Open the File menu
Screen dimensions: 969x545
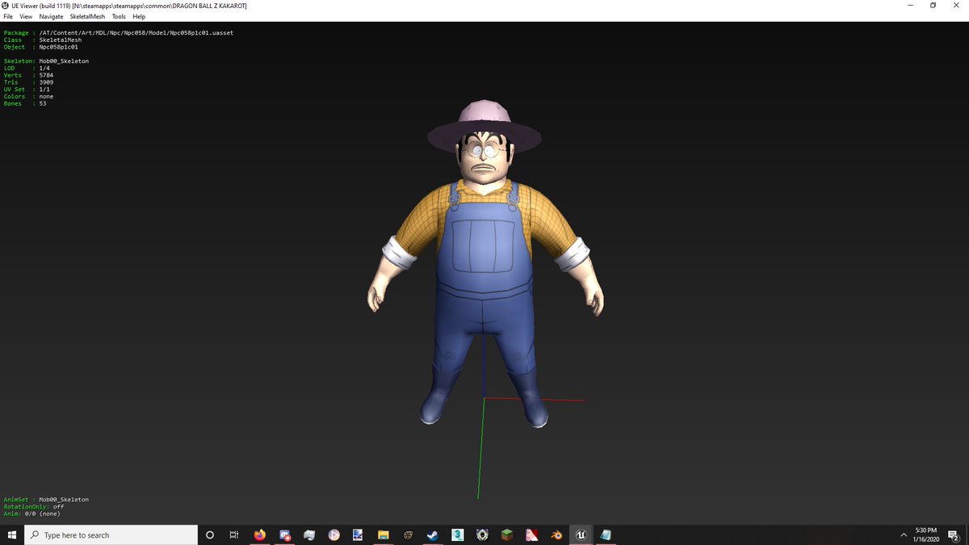pyautogui.click(x=8, y=16)
